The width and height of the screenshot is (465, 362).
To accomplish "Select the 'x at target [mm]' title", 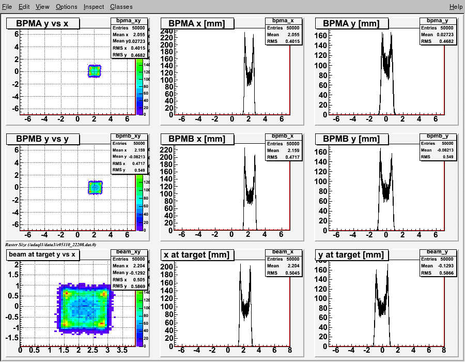I will pos(197,254).
